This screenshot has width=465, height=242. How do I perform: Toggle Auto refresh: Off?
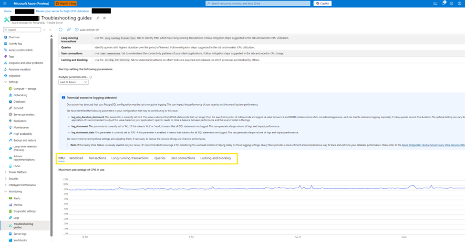point(87,30)
